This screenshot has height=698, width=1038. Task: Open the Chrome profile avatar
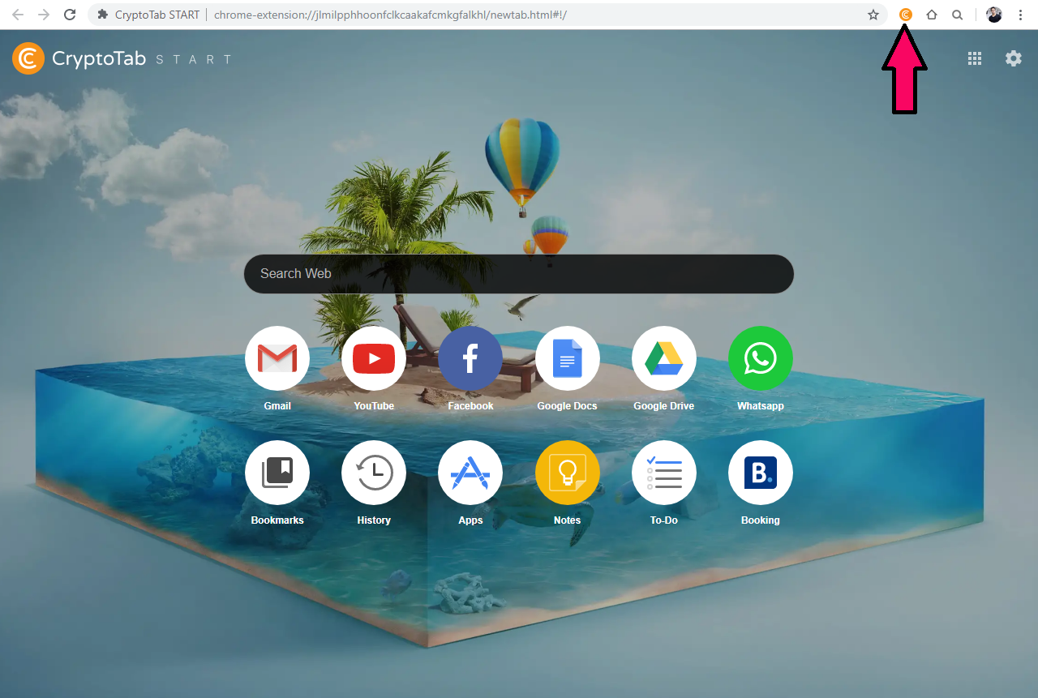click(x=994, y=15)
